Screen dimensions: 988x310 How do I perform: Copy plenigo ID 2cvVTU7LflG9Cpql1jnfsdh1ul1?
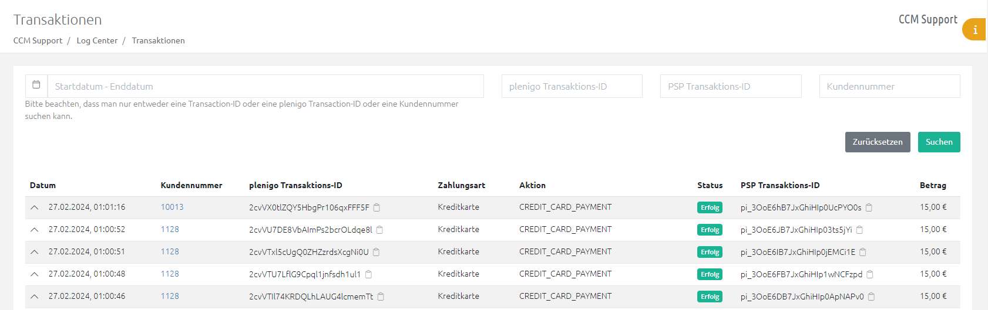(x=368, y=274)
